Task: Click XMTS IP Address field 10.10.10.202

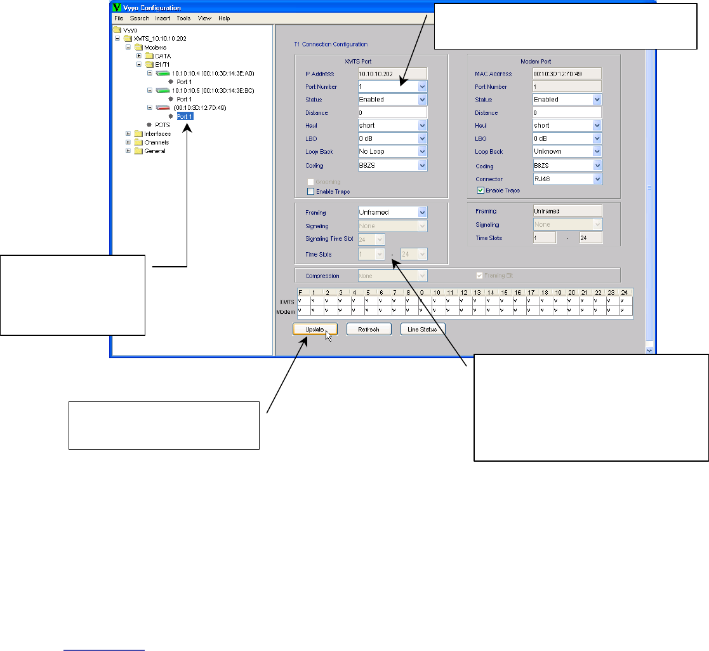Action: coord(392,74)
